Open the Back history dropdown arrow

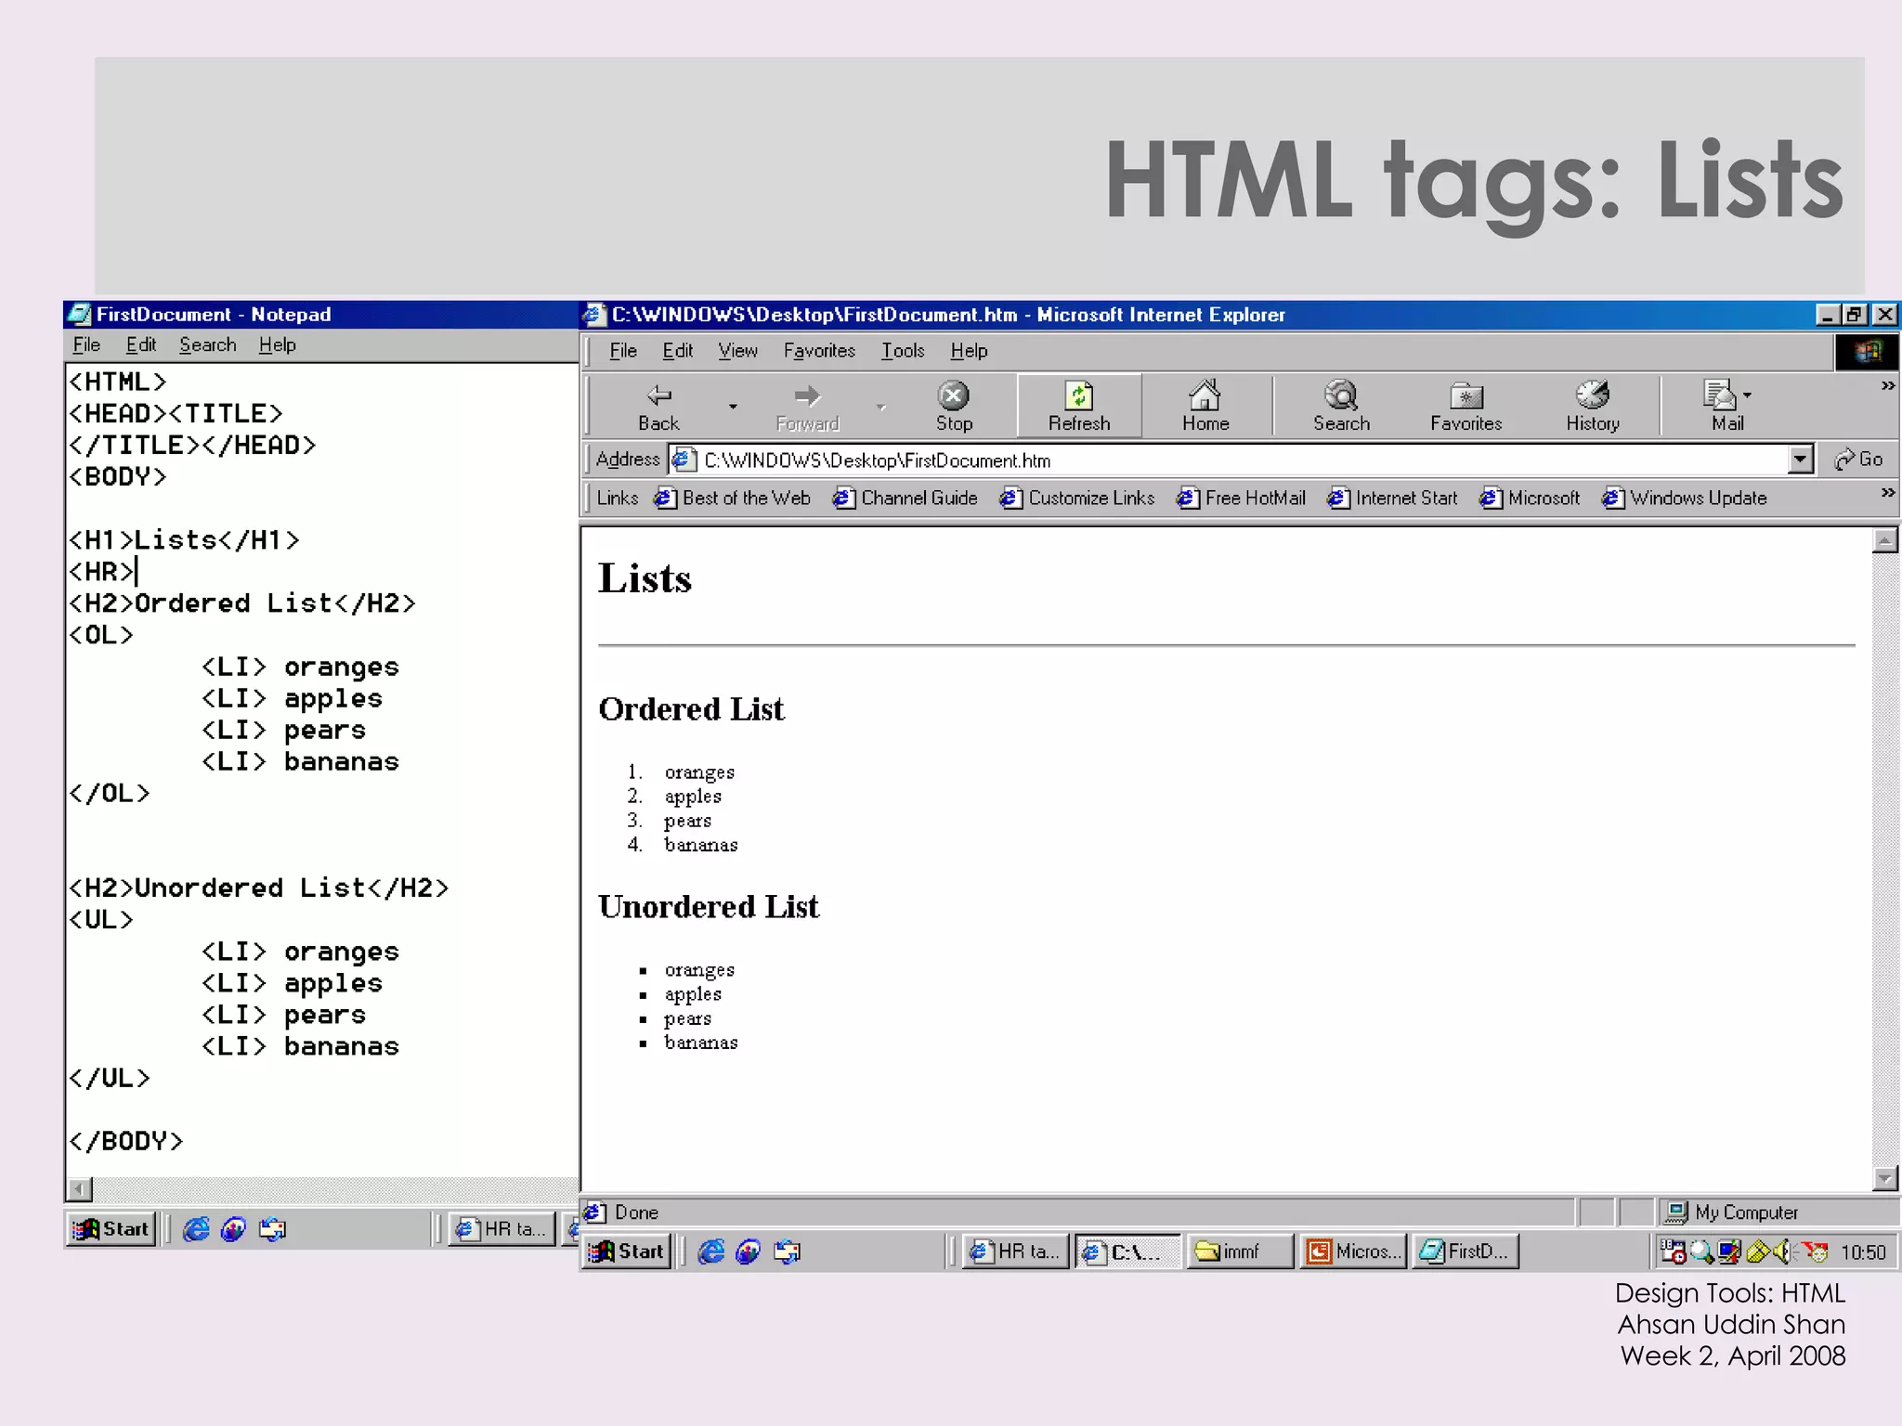coord(733,406)
